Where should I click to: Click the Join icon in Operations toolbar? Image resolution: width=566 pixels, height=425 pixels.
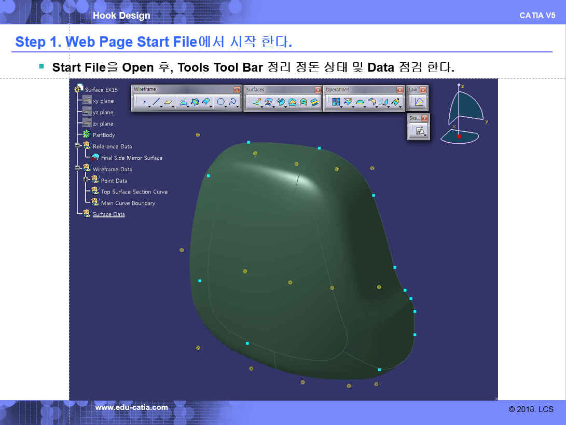[336, 102]
